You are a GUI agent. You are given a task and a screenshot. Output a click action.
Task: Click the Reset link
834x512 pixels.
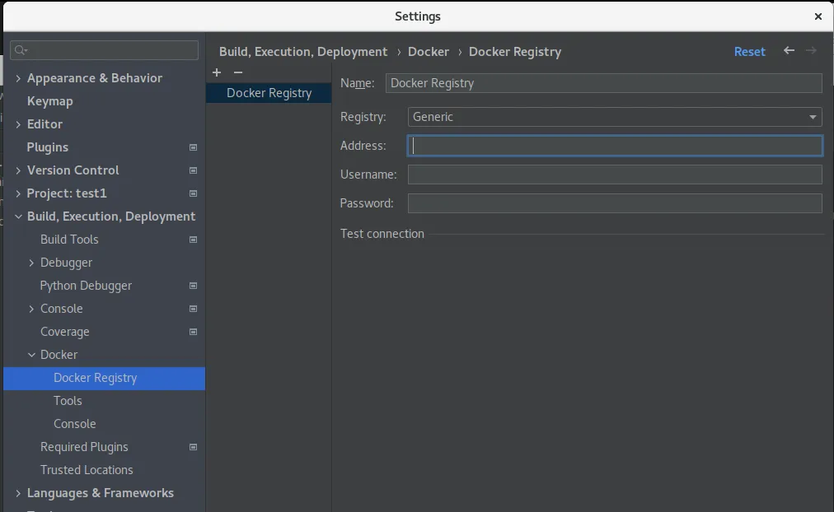point(749,51)
